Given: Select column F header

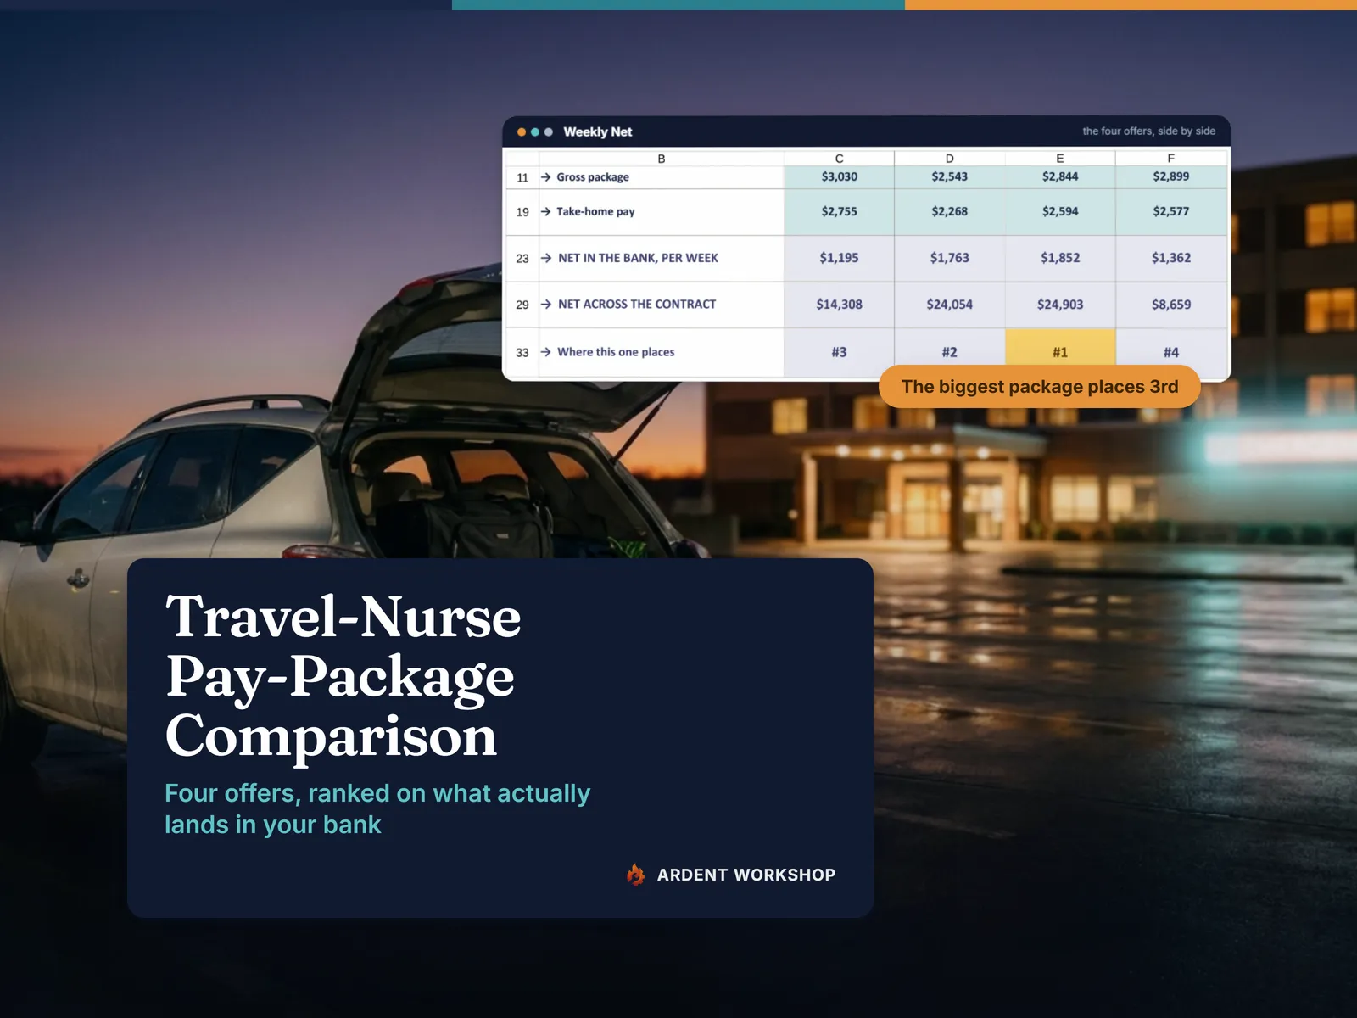Looking at the screenshot, I should 1171,159.
